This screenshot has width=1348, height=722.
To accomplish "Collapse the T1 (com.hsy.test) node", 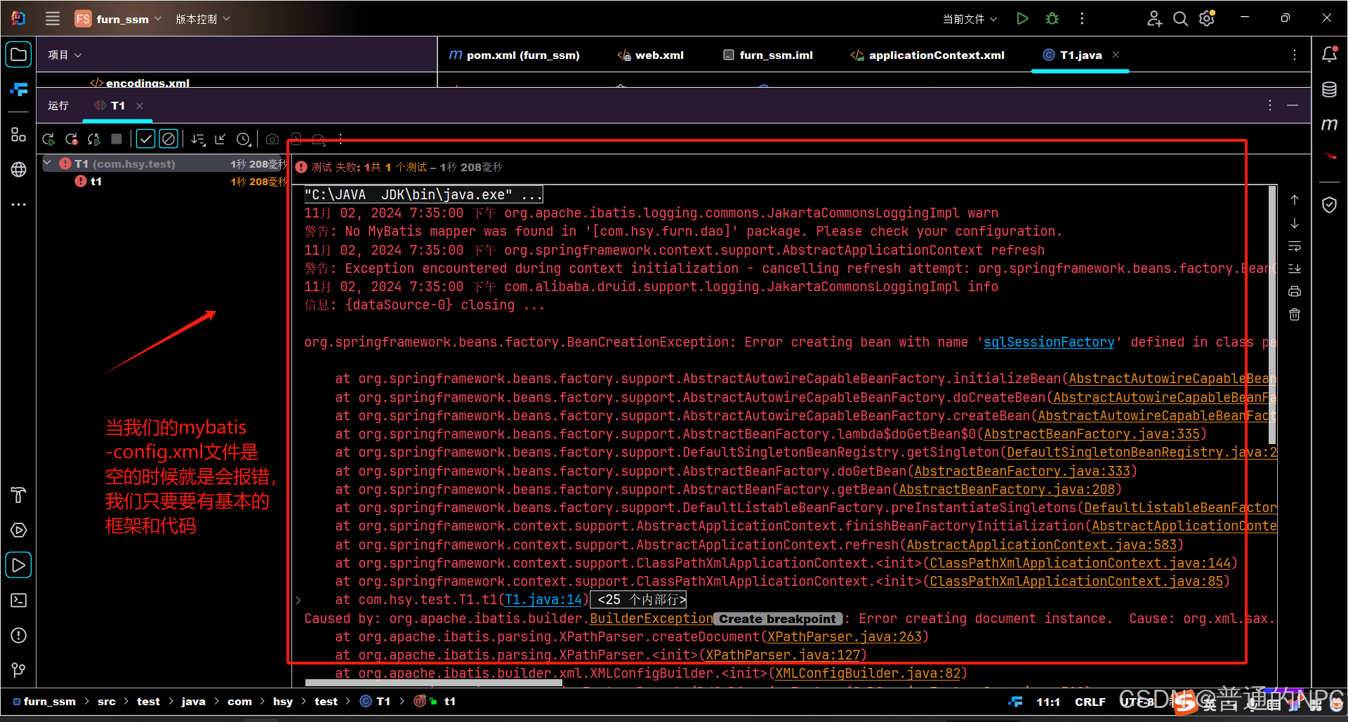I will point(47,163).
